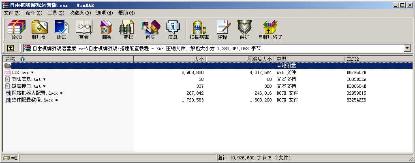Go up one folder level arrow button

10,48
